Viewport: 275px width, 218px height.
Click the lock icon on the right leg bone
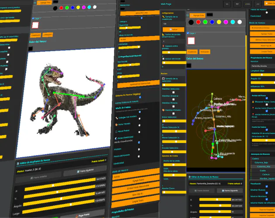[213, 148]
